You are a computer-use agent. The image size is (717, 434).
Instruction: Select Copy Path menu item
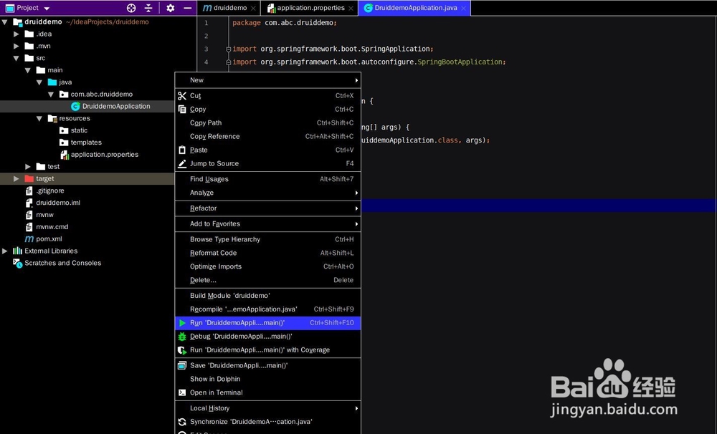click(268, 123)
